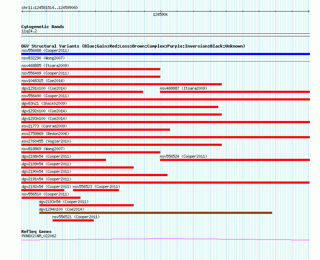Click dgv83n21 (Shaikh2009) label
This screenshot has height=260, width=320.
tap(44, 103)
